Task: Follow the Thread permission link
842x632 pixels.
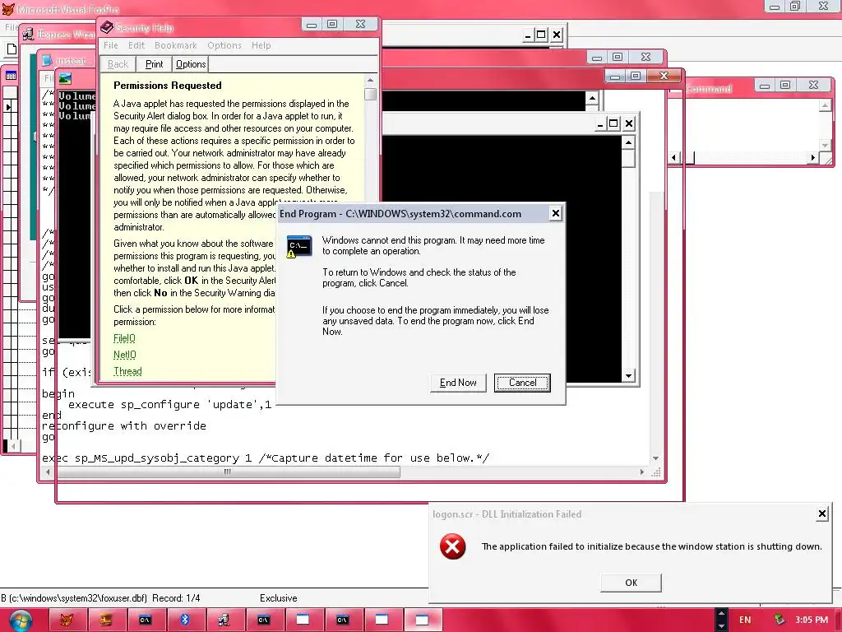Action: (x=127, y=371)
